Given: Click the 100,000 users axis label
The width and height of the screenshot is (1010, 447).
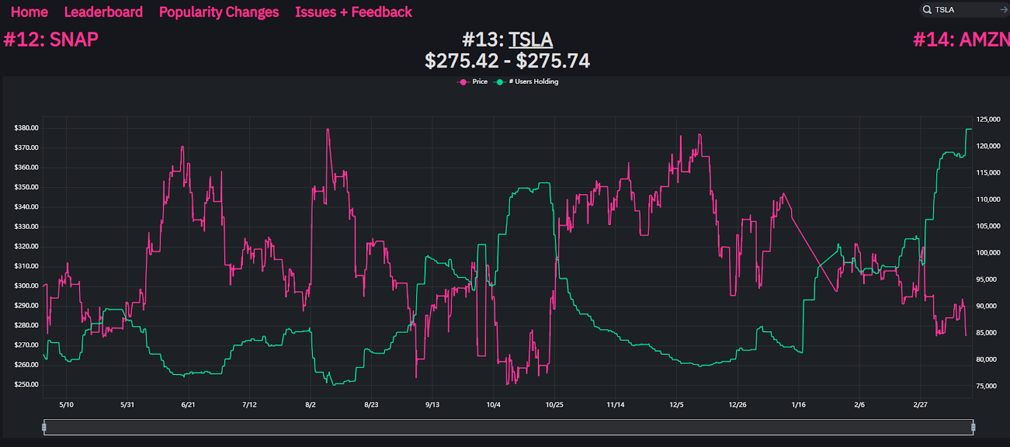Looking at the screenshot, I should [989, 253].
